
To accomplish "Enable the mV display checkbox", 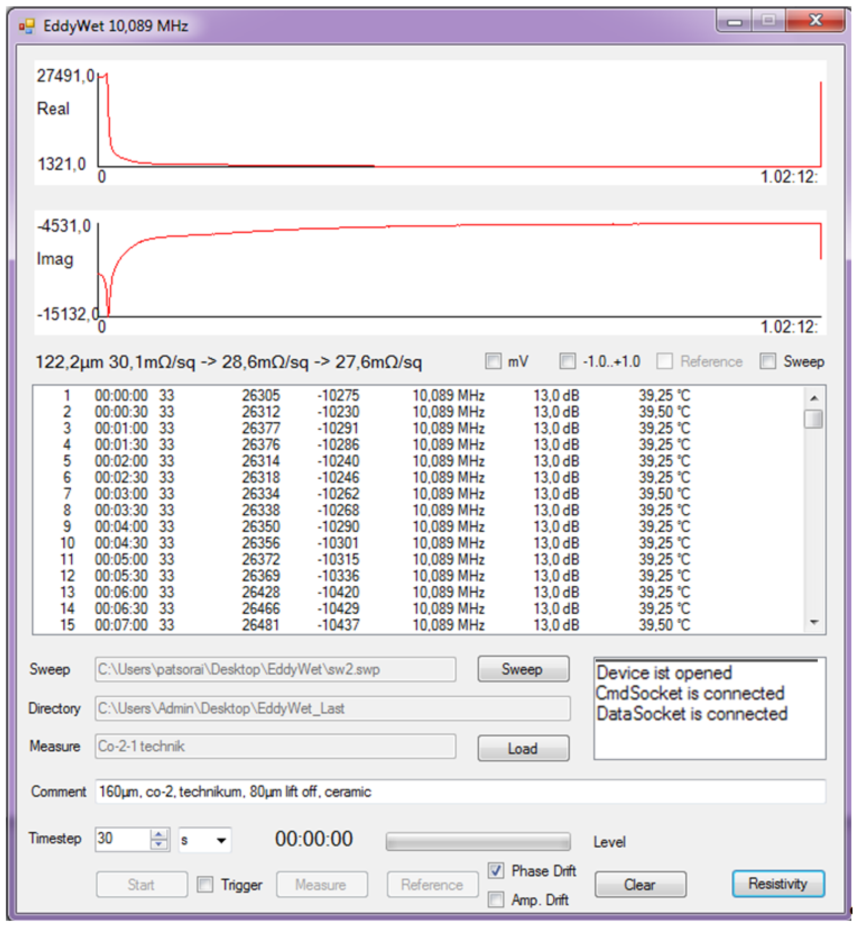I will pyautogui.click(x=494, y=361).
